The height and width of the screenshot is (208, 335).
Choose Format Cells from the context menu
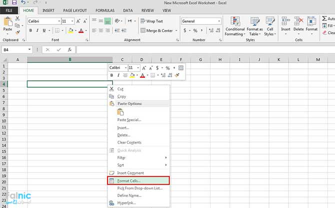point(129,181)
